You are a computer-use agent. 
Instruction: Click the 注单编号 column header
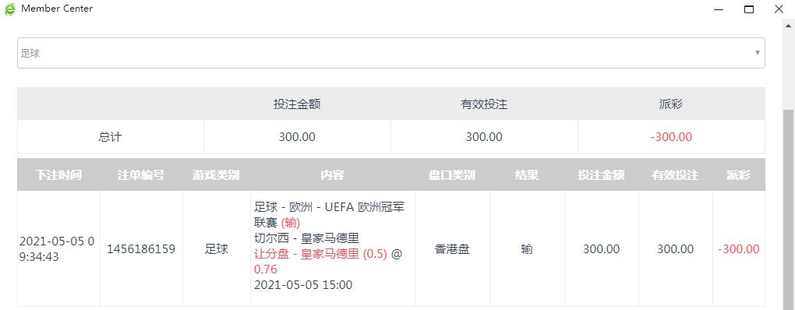coord(141,175)
